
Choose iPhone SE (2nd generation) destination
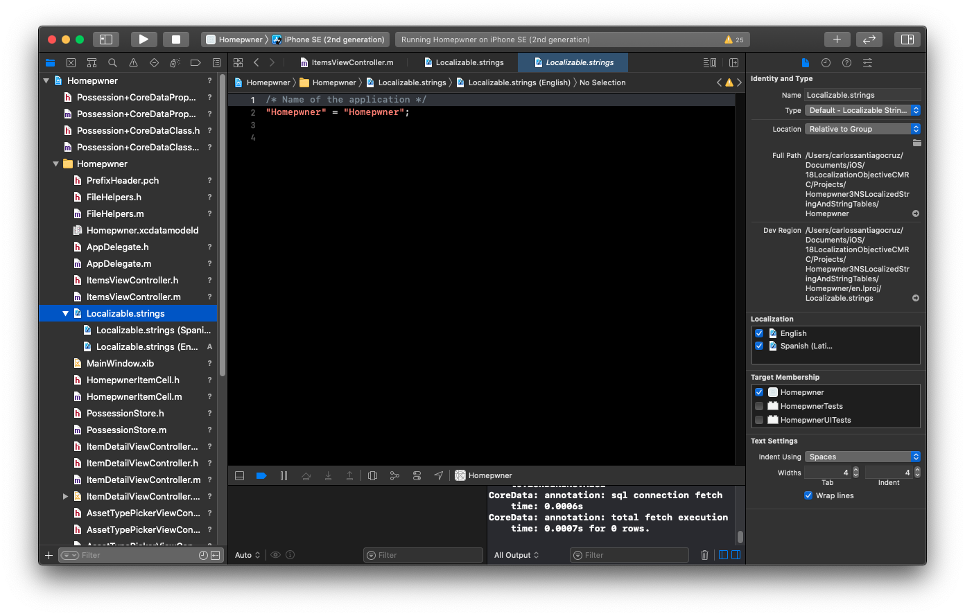pos(328,39)
